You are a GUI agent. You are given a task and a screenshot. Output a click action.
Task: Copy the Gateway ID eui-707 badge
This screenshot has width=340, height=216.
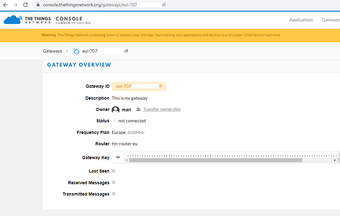click(x=139, y=86)
